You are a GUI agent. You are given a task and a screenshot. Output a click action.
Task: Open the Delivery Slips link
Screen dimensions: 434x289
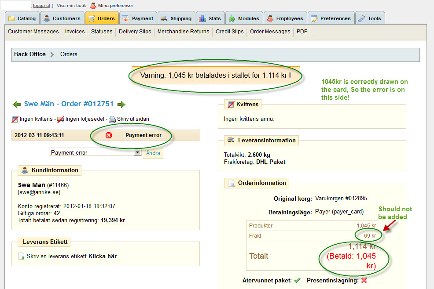[x=135, y=32]
